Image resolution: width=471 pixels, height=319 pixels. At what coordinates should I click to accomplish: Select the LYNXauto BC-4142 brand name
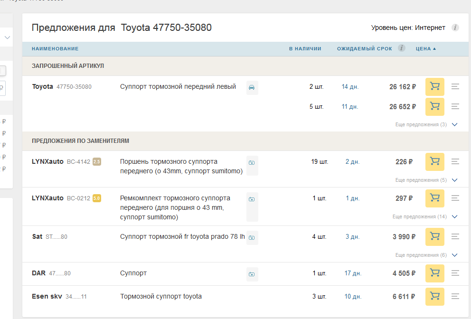point(48,161)
